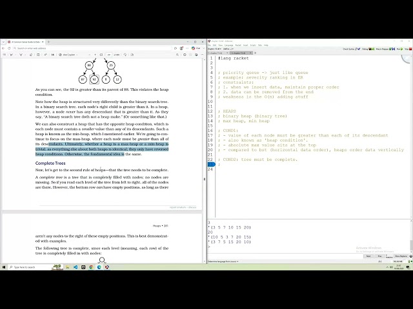Open PDF toolbar more options ellipsis
Screen dimensions: 413x309
202,55
